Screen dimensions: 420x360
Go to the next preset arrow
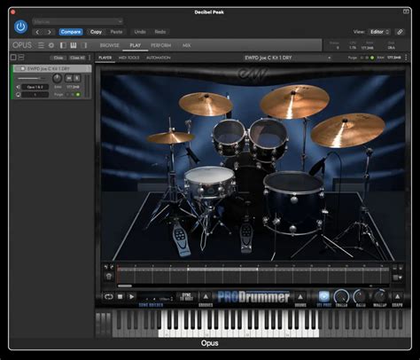pos(49,32)
